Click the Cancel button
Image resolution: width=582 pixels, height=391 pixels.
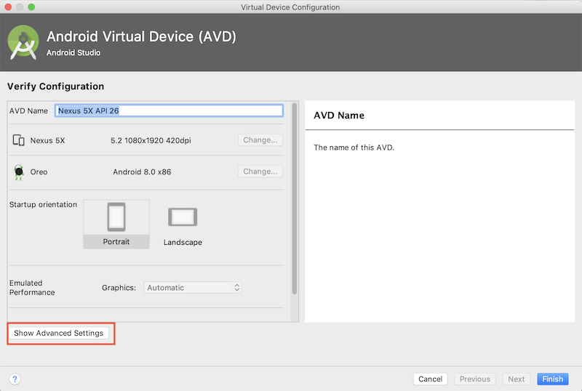point(430,379)
